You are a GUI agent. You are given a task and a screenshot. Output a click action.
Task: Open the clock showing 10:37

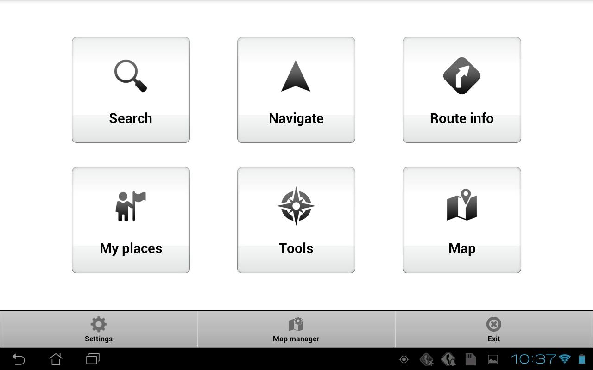533,359
